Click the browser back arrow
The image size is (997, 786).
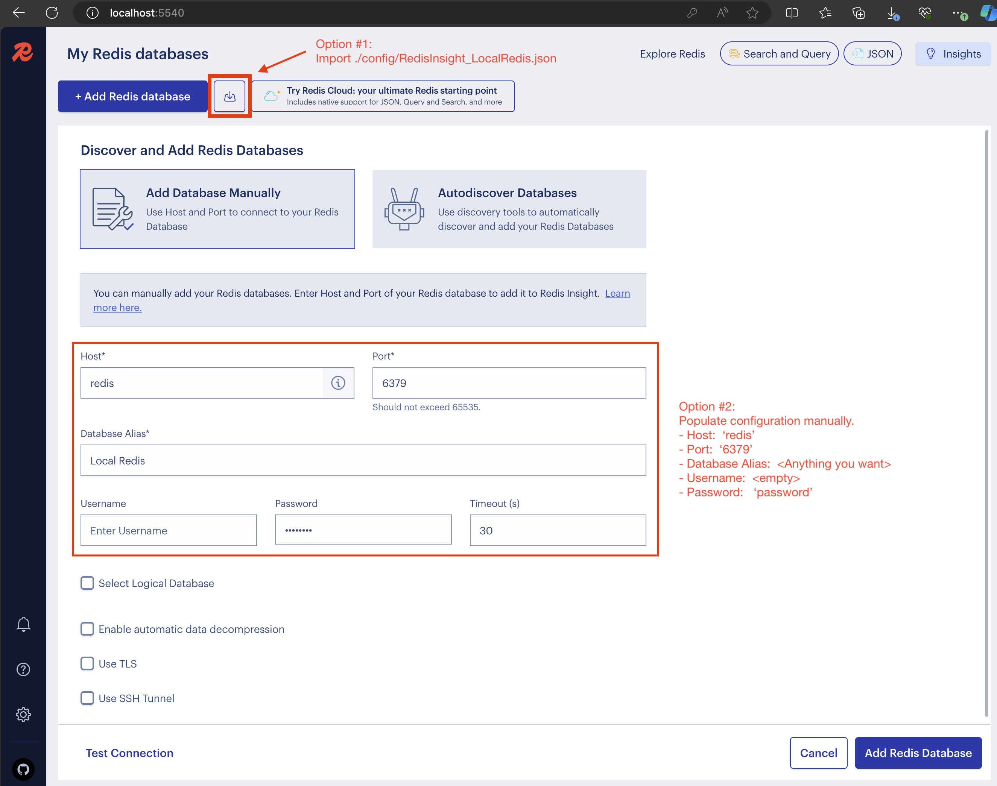coord(19,13)
